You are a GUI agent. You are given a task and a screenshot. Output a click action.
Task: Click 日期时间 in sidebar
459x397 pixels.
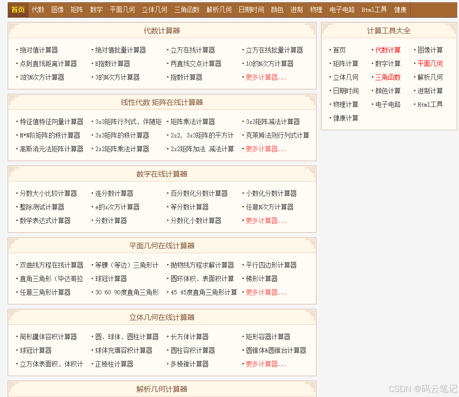pyautogui.click(x=345, y=91)
